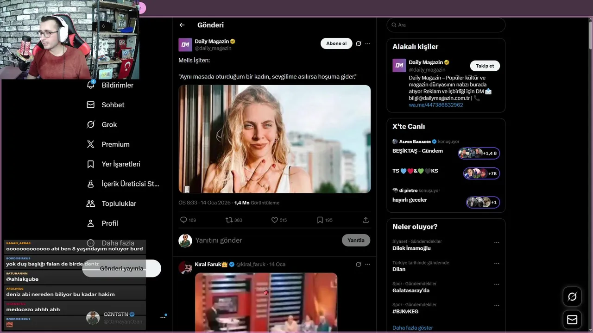
Task: Click the X Premium logo icon
Action: click(91, 144)
